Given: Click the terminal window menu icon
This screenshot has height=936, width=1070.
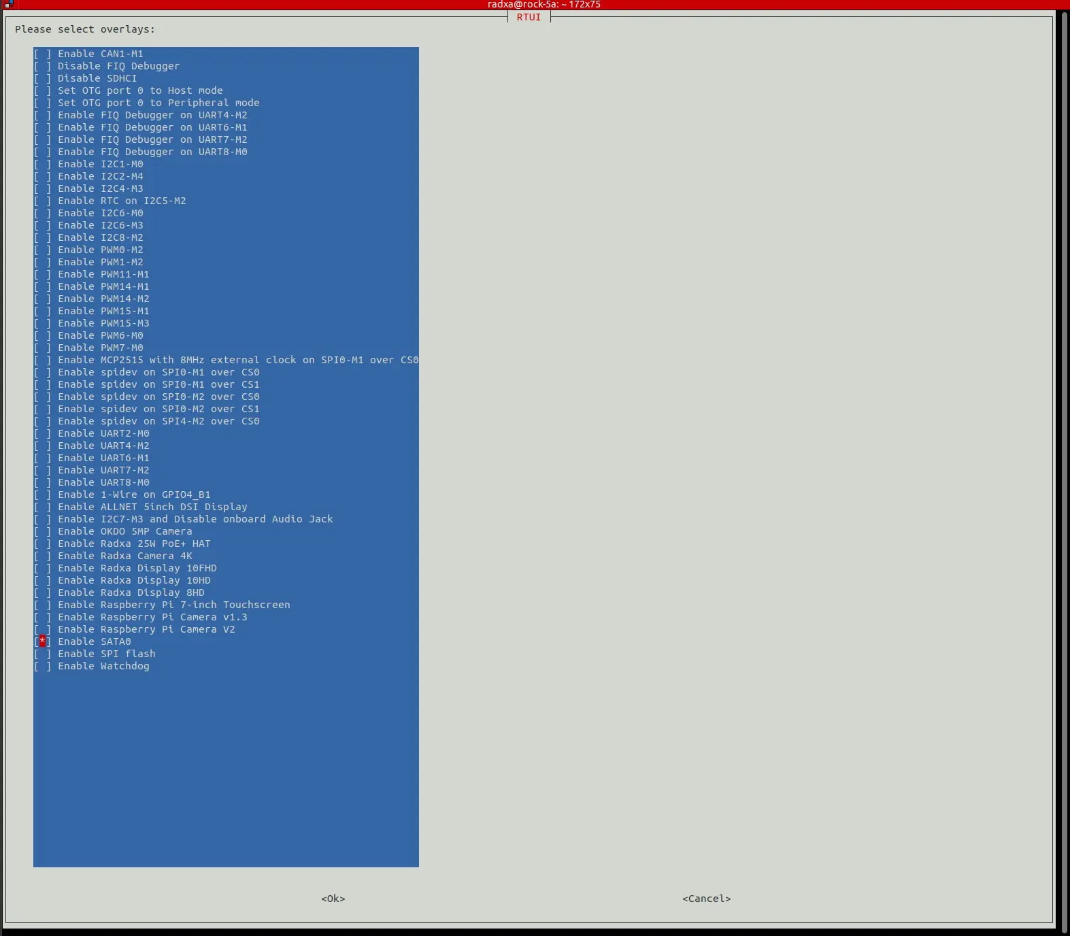Looking at the screenshot, I should tap(8, 4).
